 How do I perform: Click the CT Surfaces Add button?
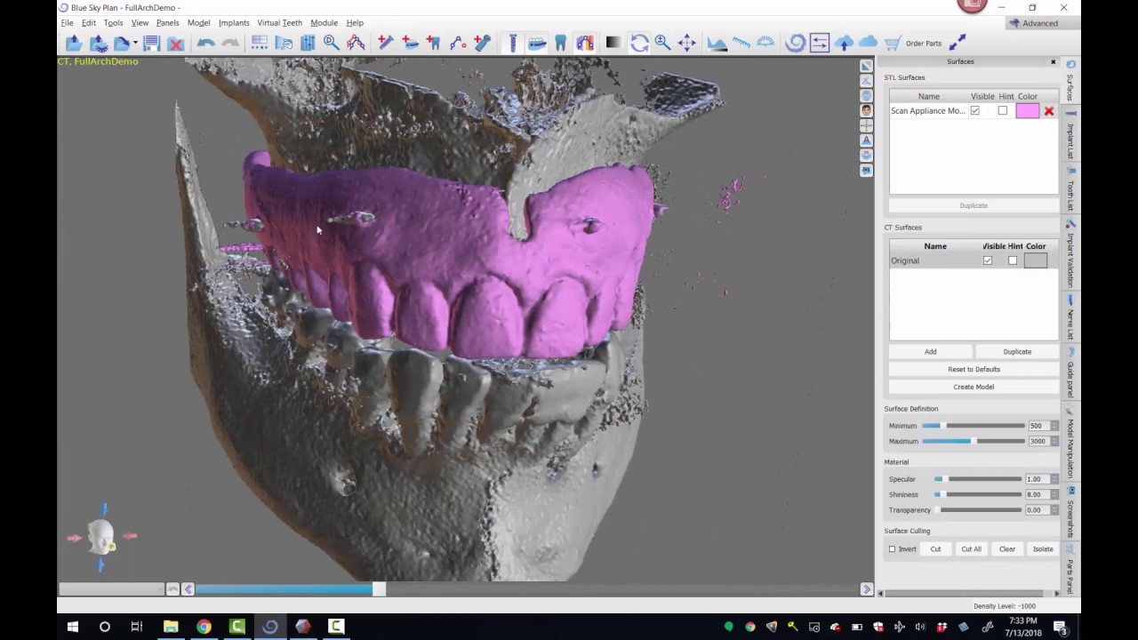tap(930, 352)
